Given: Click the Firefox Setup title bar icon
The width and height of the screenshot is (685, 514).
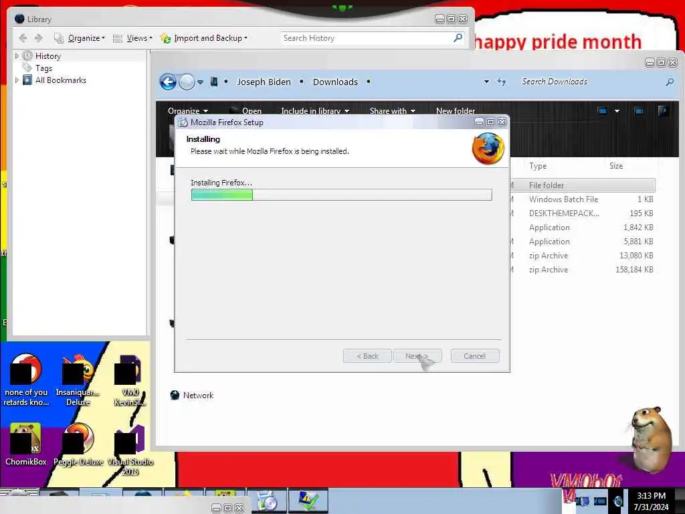Looking at the screenshot, I should (183, 122).
